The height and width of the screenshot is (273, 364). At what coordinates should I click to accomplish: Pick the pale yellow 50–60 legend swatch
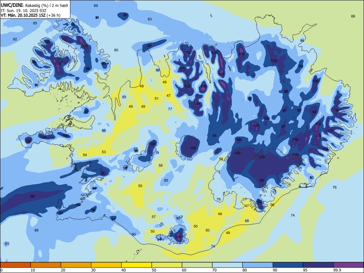pos(167,265)
